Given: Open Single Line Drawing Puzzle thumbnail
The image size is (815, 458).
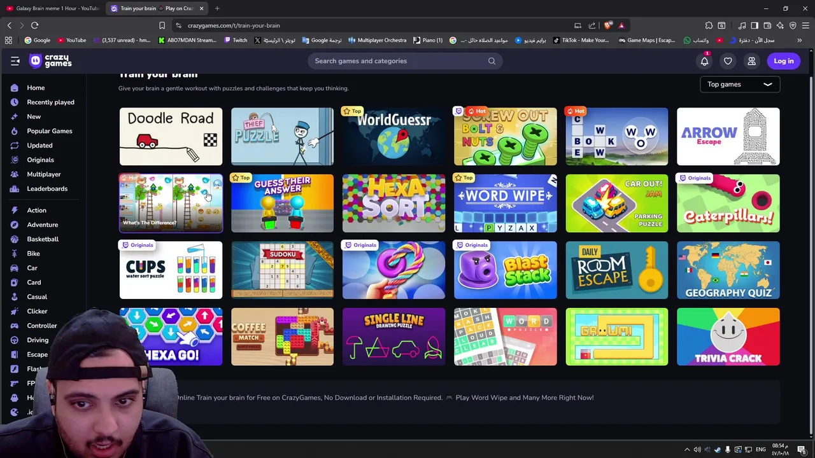Looking at the screenshot, I should (x=393, y=337).
